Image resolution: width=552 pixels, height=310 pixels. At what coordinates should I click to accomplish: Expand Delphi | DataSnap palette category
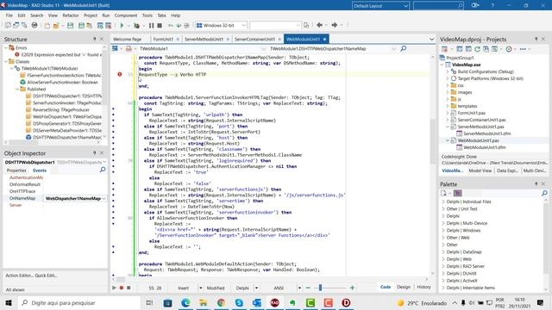click(x=443, y=252)
